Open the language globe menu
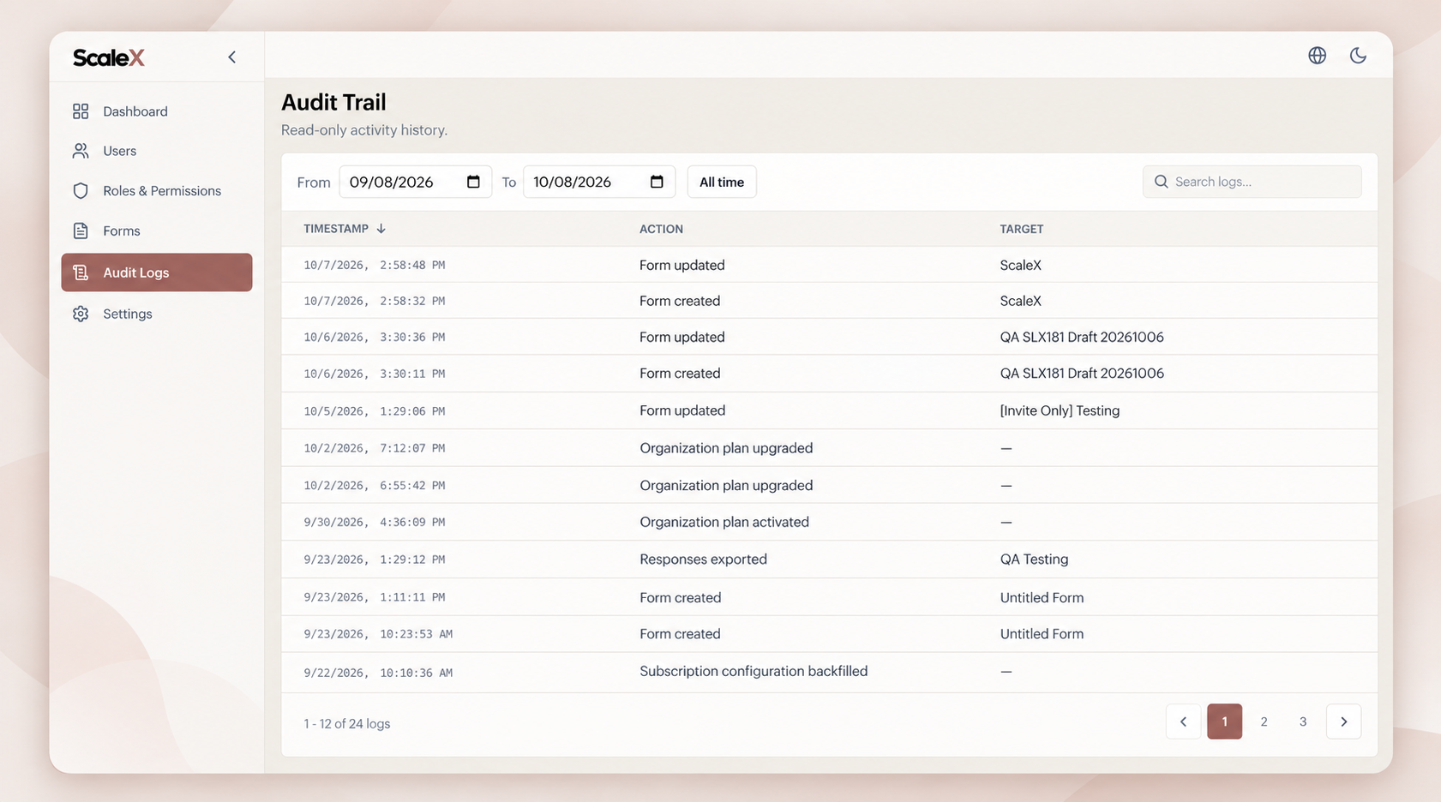This screenshot has height=802, width=1441. [1317, 56]
